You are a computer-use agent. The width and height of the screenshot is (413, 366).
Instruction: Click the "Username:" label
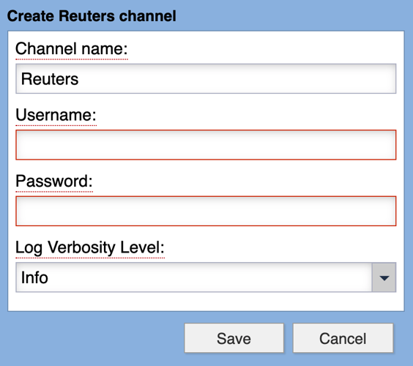[x=56, y=115]
